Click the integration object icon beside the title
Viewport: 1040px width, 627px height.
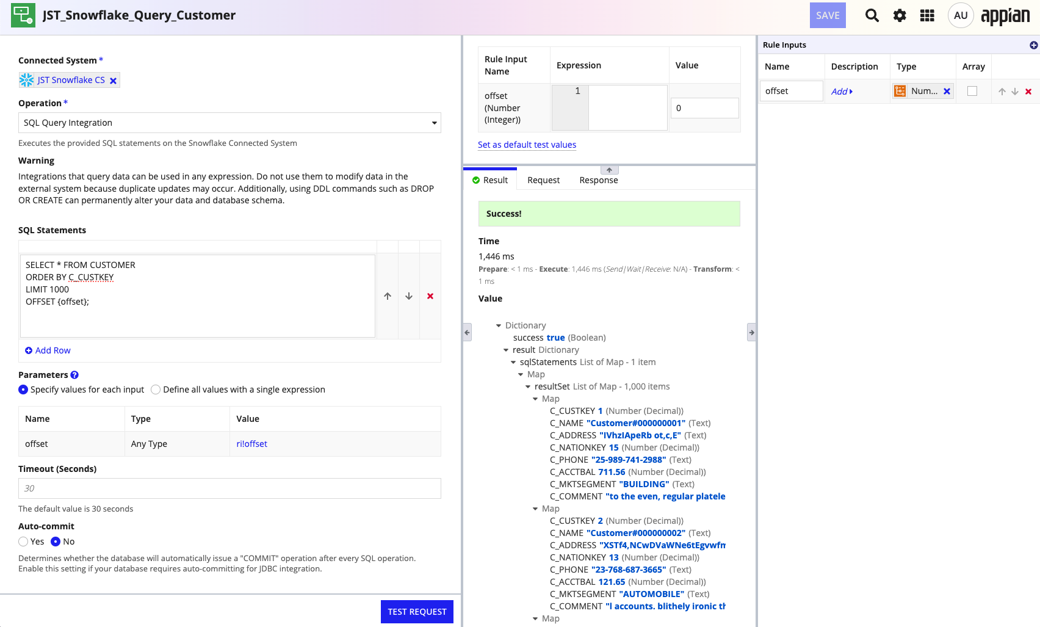pos(23,15)
